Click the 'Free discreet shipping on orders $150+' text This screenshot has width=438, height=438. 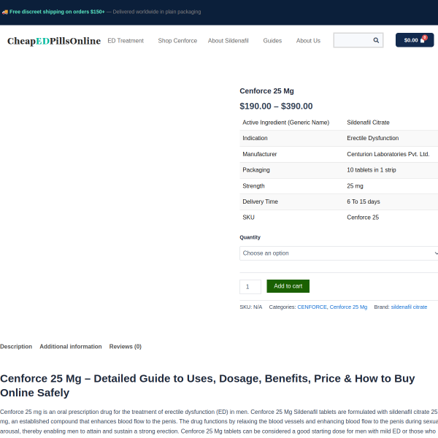click(57, 12)
